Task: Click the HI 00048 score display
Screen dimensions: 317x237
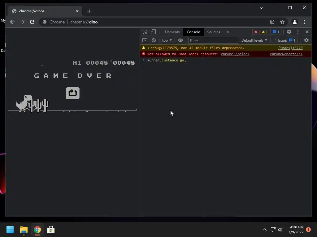Action: [x=90, y=63]
